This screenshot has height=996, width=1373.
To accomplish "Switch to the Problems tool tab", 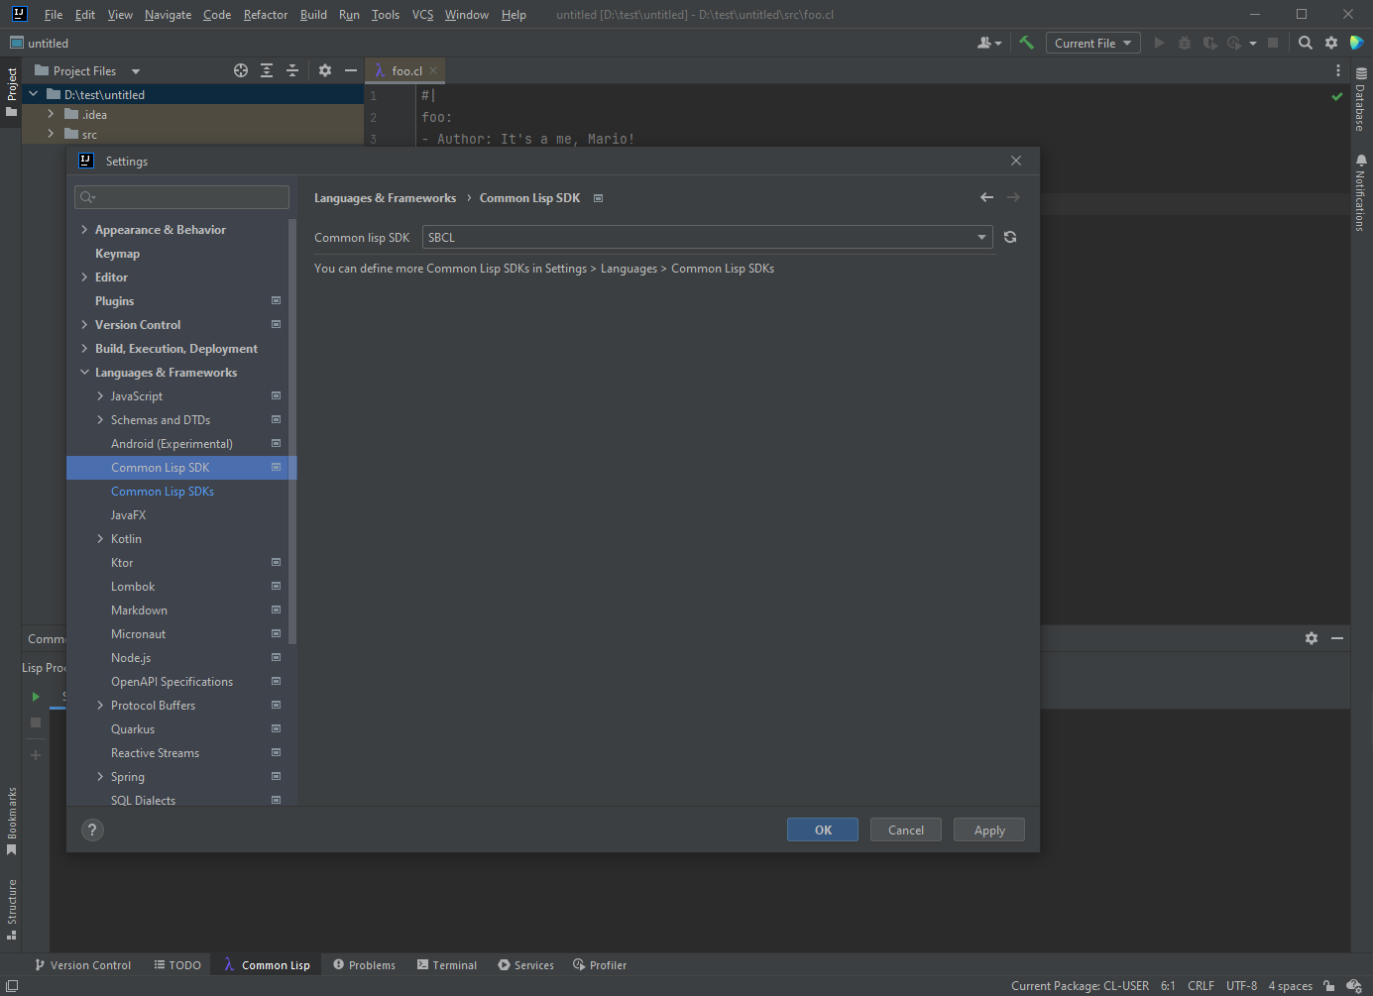I will (364, 964).
